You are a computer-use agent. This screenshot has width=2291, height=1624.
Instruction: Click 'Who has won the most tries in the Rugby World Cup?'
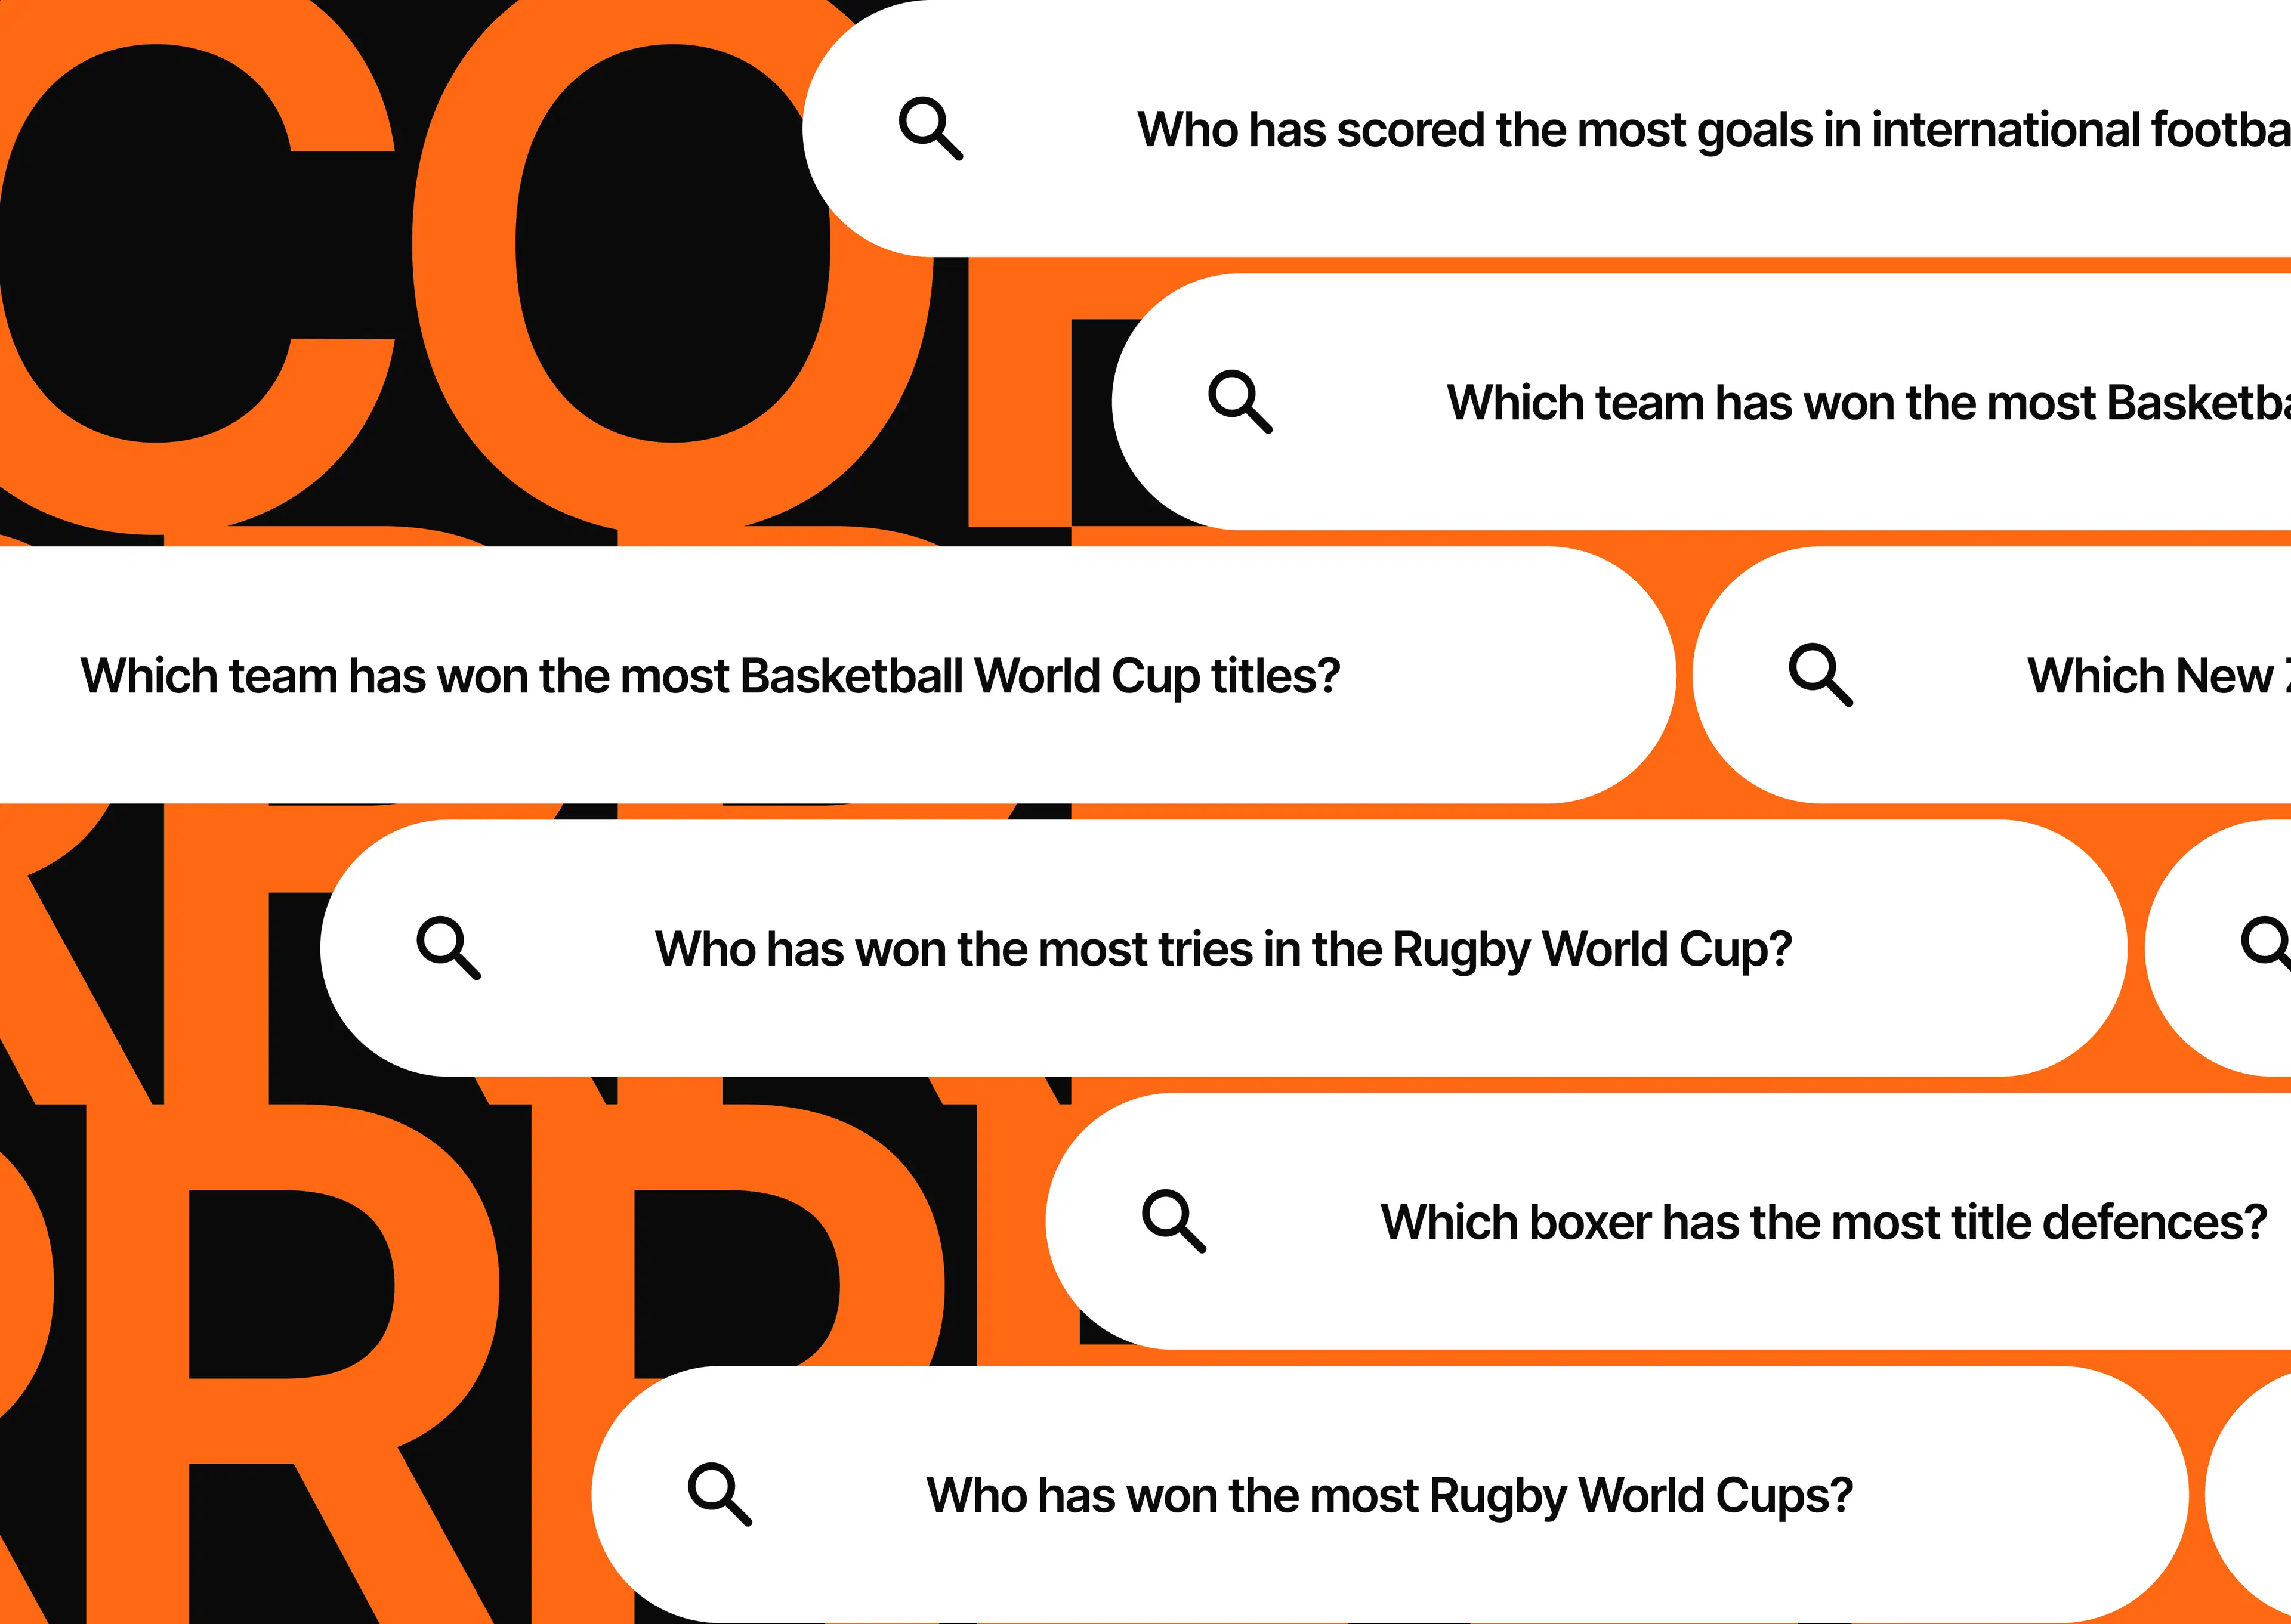(1222, 950)
